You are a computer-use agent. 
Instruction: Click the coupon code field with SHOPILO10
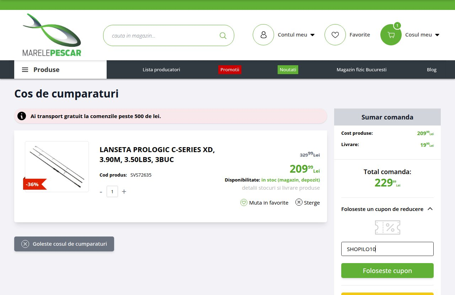pyautogui.click(x=387, y=249)
